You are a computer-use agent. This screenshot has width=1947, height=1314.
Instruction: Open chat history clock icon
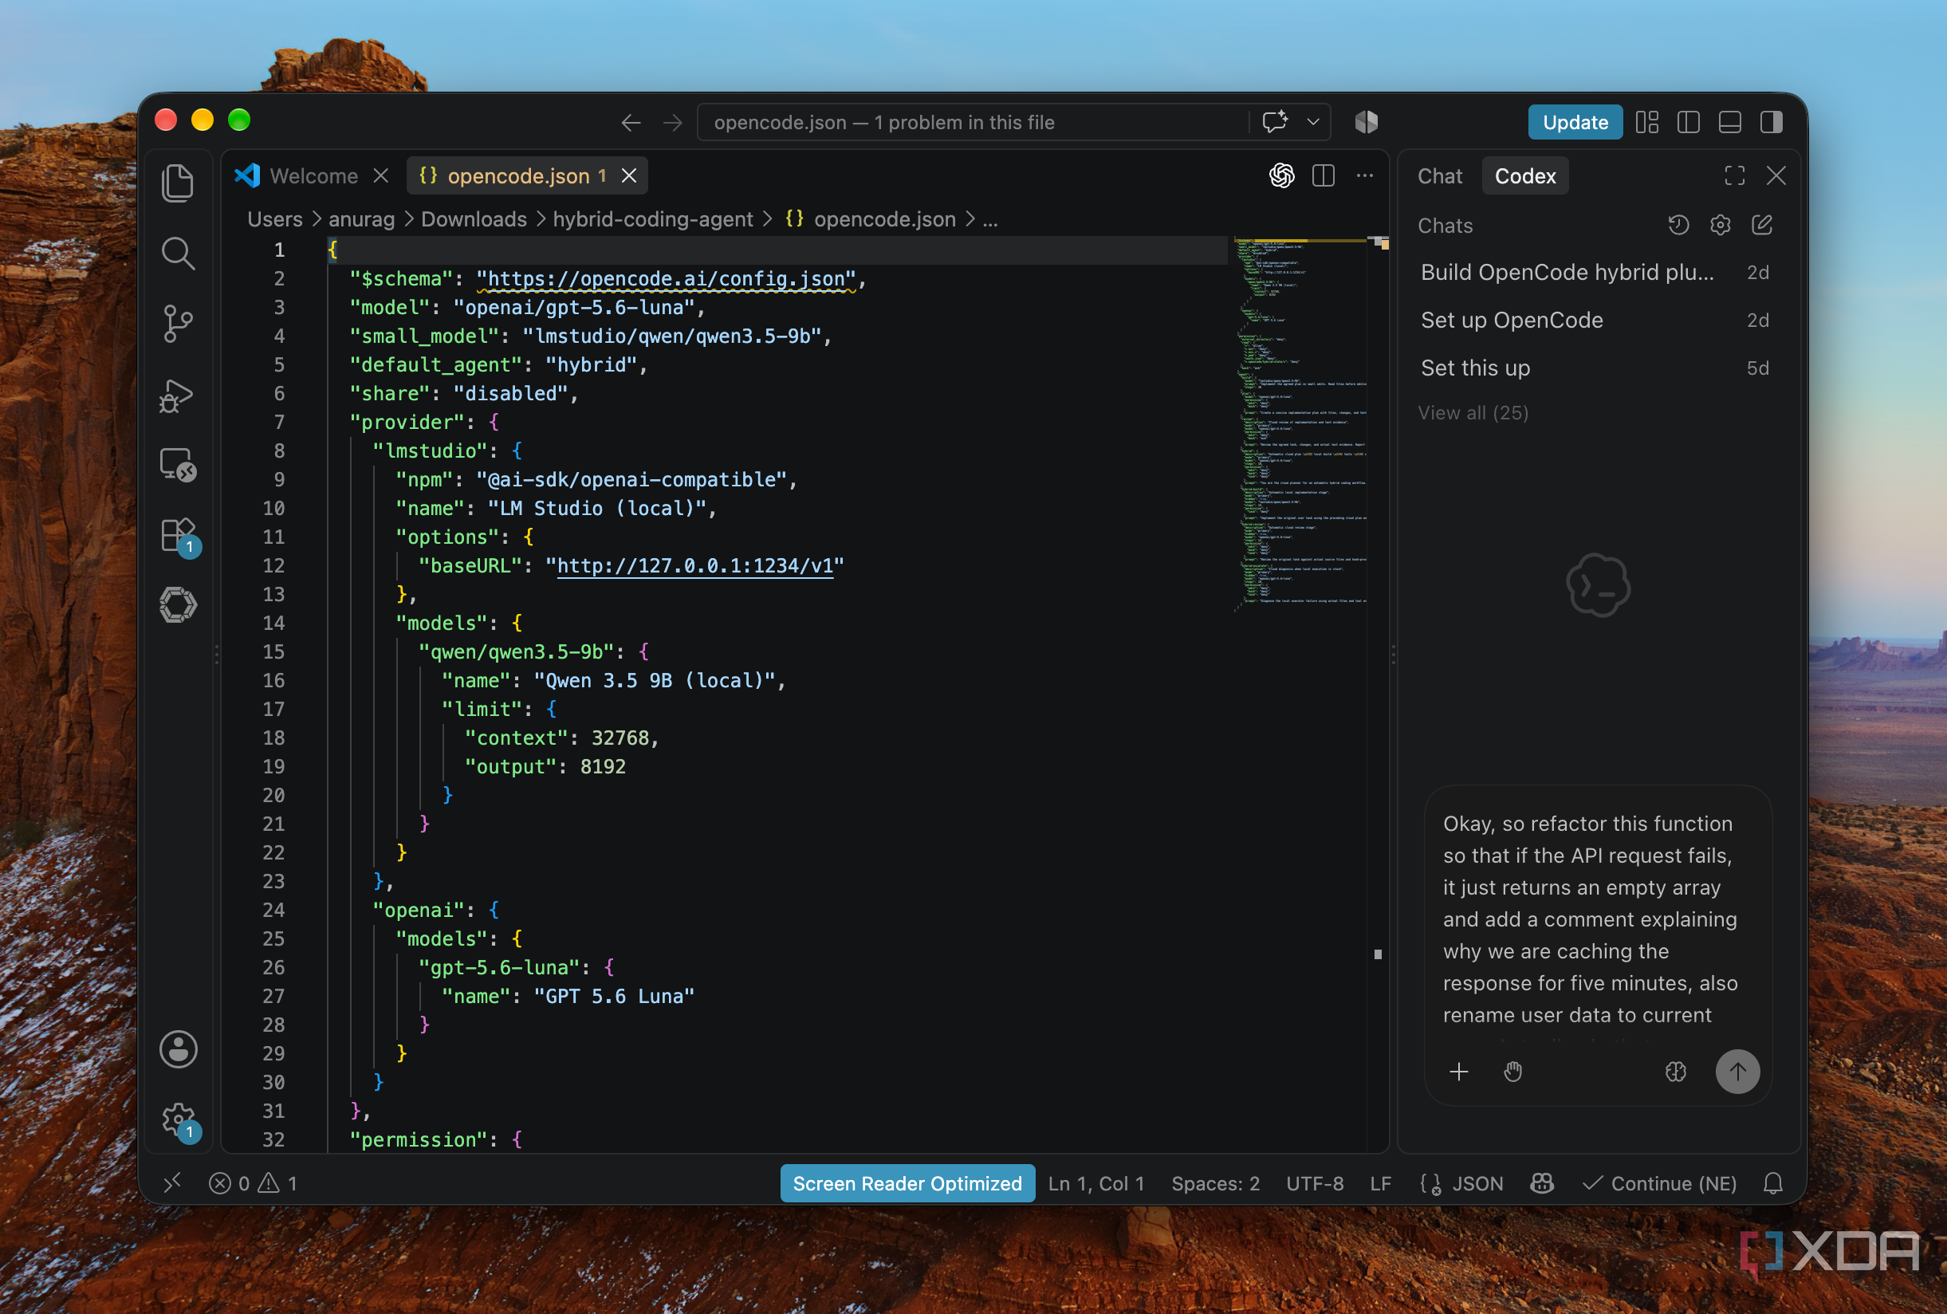pyautogui.click(x=1678, y=225)
